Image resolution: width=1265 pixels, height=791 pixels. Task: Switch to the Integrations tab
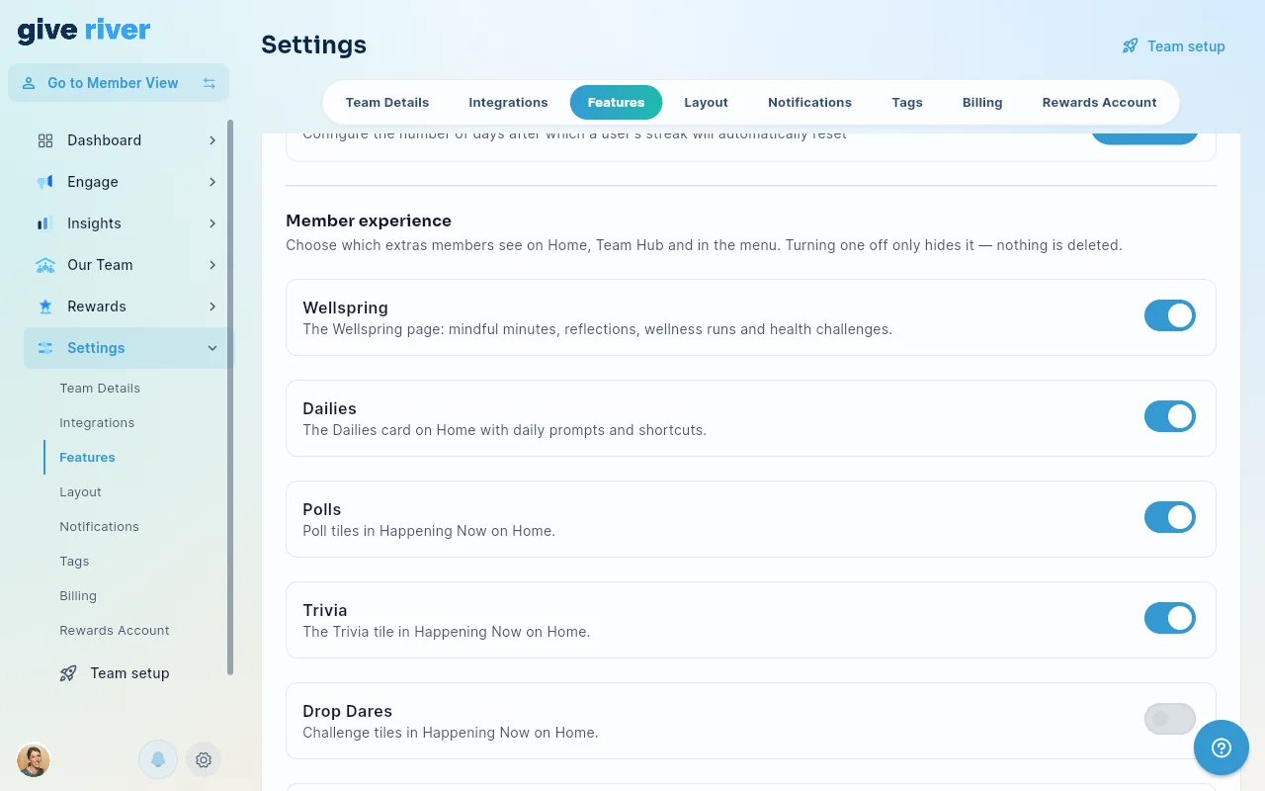pos(508,102)
